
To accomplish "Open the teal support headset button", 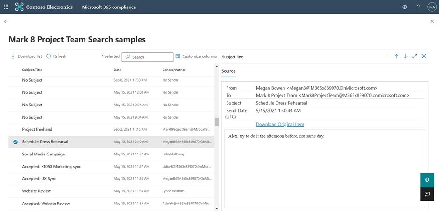I will pyautogui.click(x=427, y=180).
